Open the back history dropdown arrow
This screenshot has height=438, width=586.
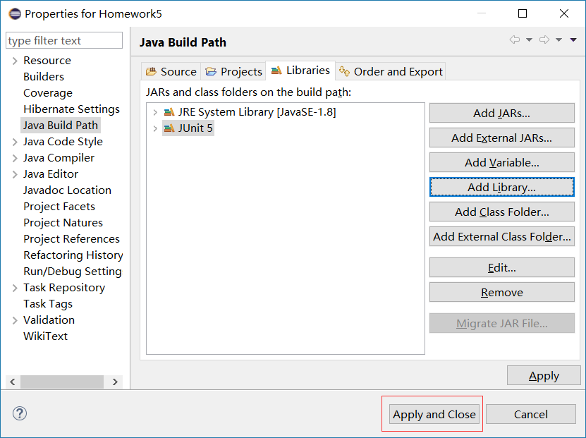pos(529,40)
